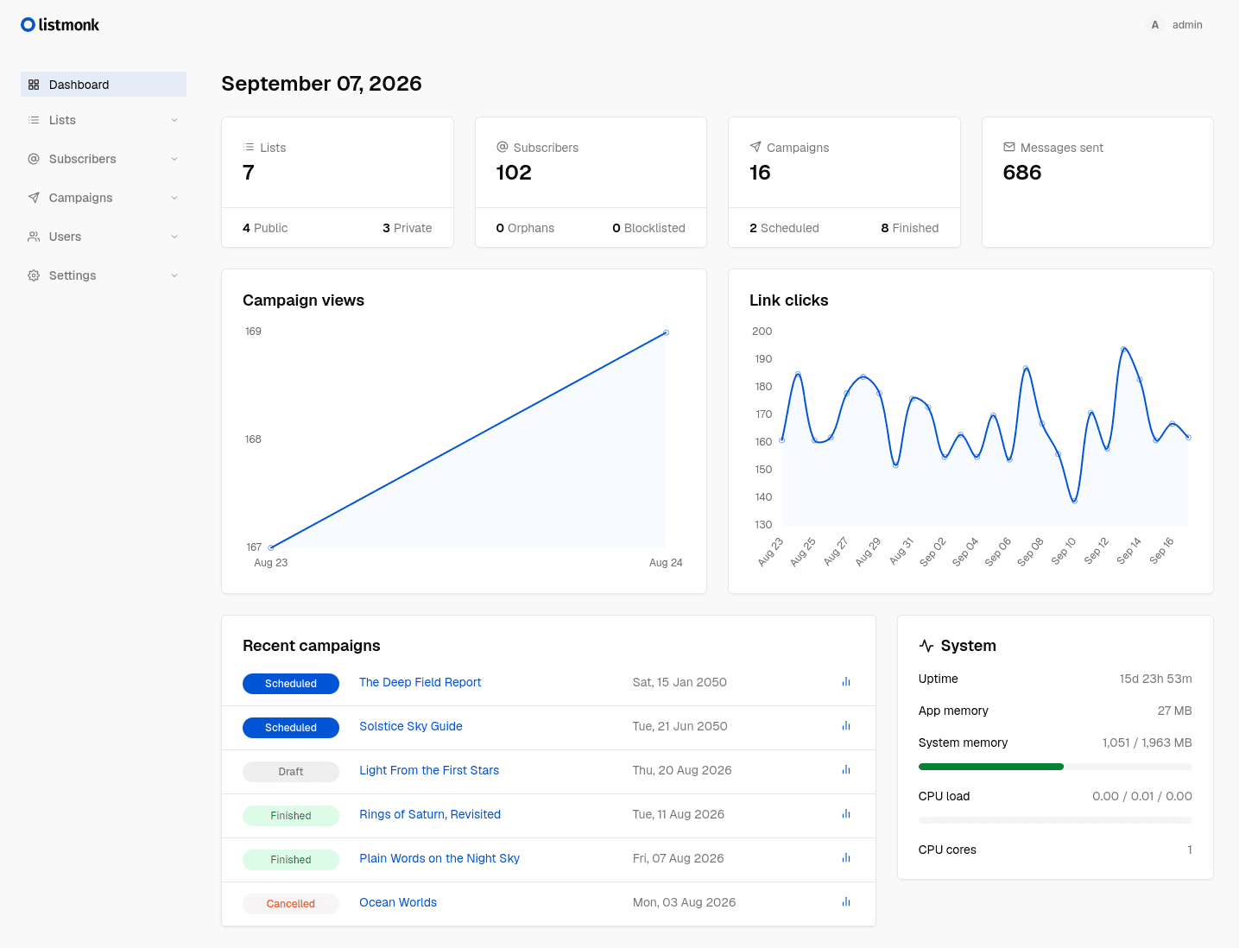The width and height of the screenshot is (1239, 948).
Task: Open analytics icon for Ocean Worlds
Action: click(846, 902)
